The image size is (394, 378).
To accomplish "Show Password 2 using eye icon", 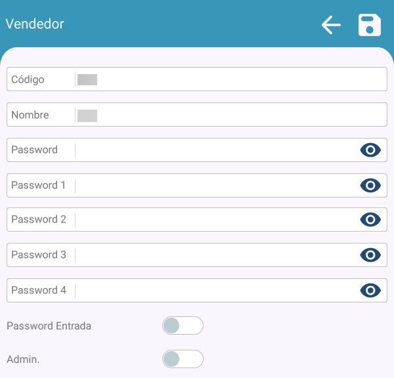I will point(370,220).
